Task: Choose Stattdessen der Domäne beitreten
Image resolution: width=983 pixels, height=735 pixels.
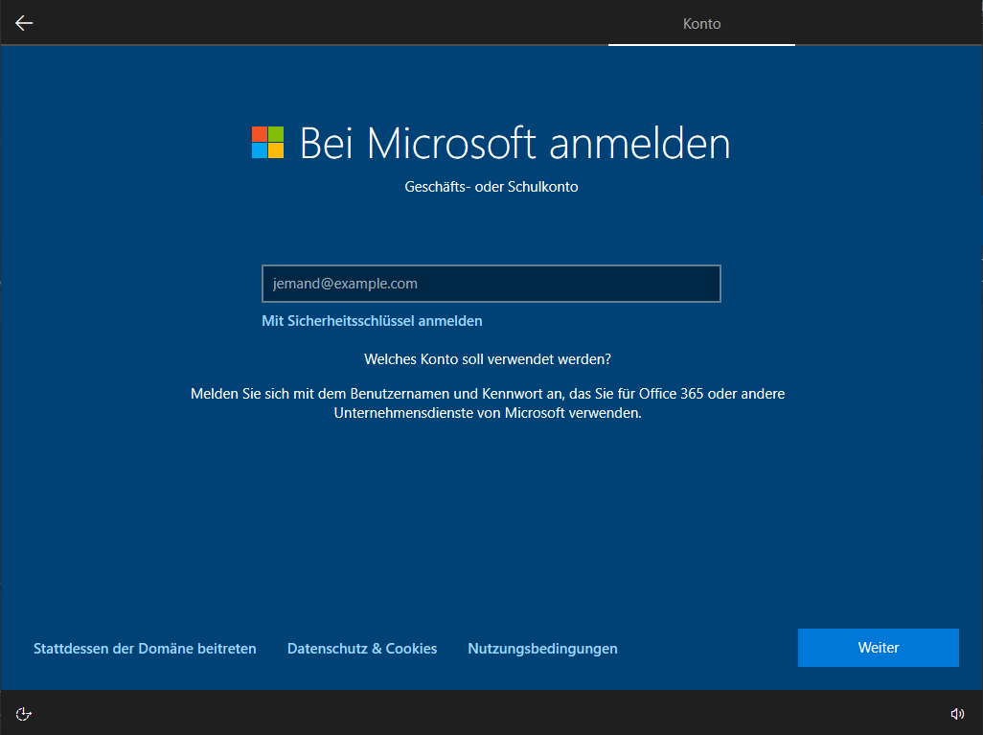Action: (x=145, y=649)
